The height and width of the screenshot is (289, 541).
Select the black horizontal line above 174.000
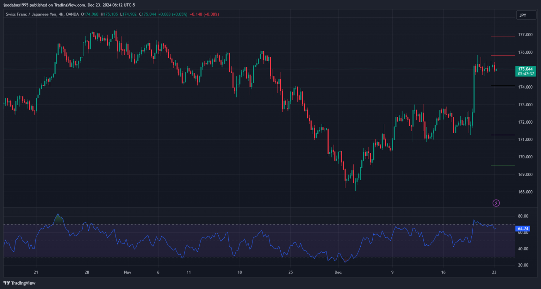(503, 86)
